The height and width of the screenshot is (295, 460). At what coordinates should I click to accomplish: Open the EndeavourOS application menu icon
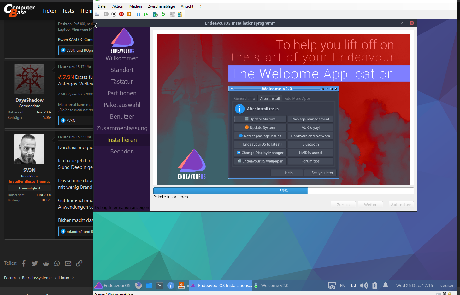(98, 286)
